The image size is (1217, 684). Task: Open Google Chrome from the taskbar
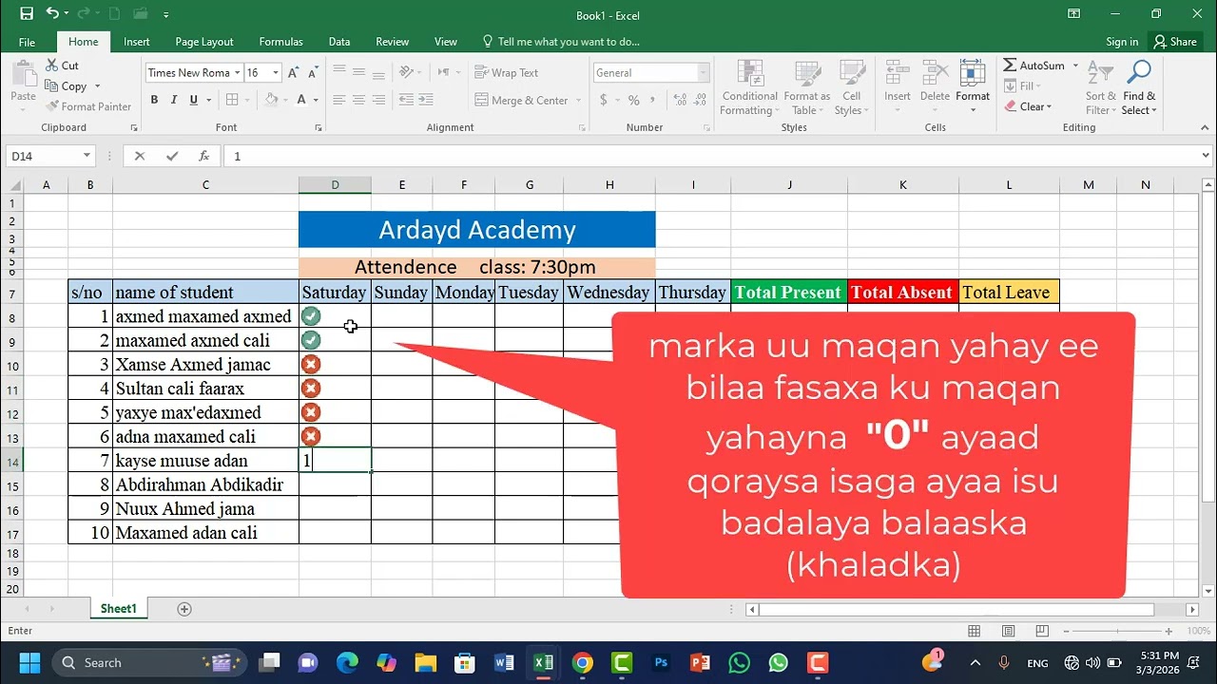pos(583,662)
